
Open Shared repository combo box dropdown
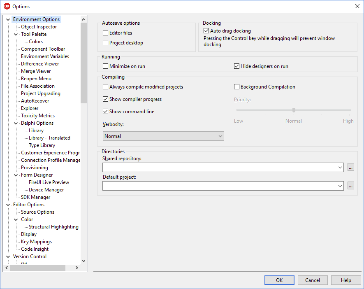click(340, 167)
